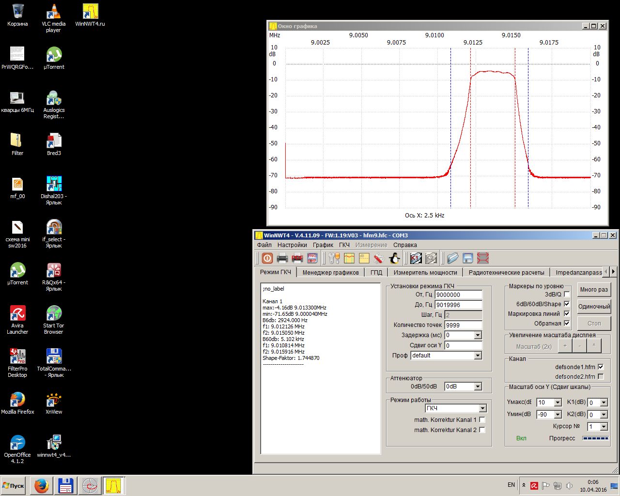This screenshot has width=620, height=496.
Task: Click the Tux penguin icon
Action: [394, 258]
